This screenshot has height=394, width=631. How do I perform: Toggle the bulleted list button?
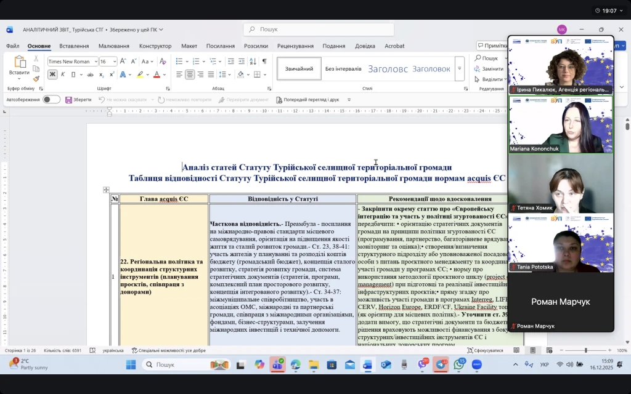[179, 61]
